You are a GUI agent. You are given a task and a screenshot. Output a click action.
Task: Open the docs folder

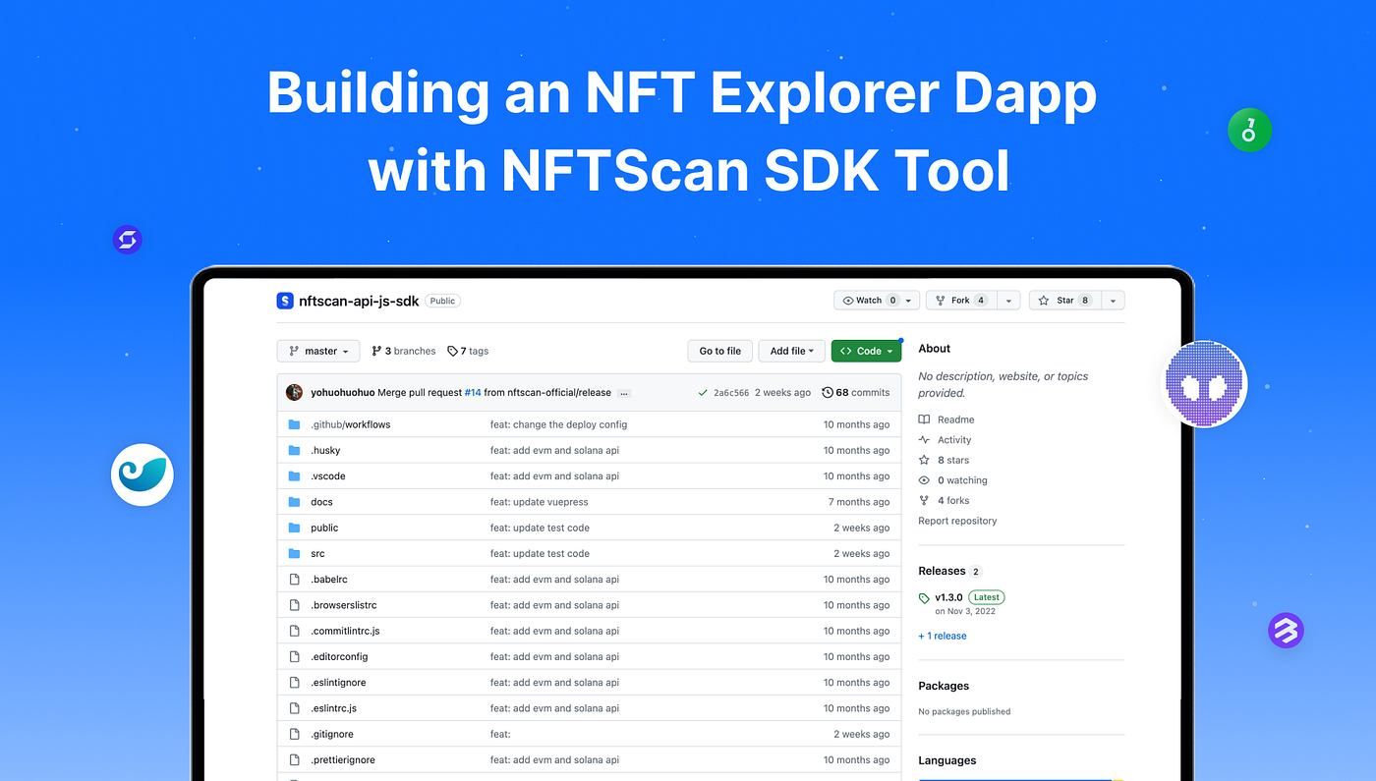coord(321,502)
